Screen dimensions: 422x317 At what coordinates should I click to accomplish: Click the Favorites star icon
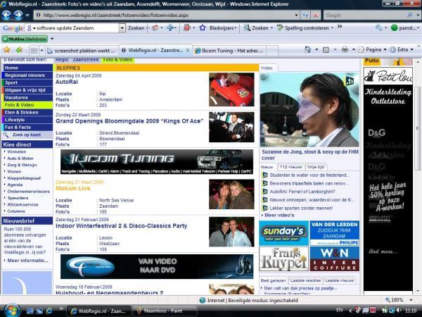click(7, 50)
